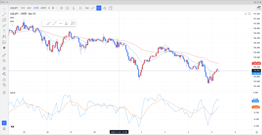262x135 pixels.
Task: Click the compare symbol plus icon
Action: 68,8
